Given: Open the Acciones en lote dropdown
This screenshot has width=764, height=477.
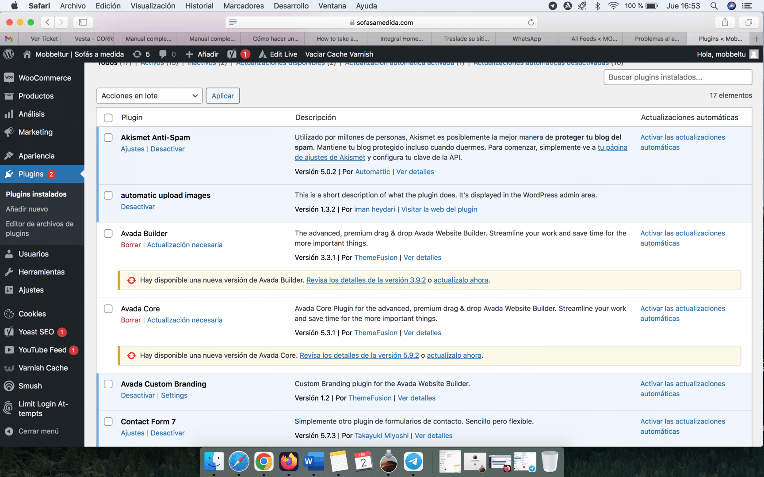Looking at the screenshot, I should pos(149,96).
